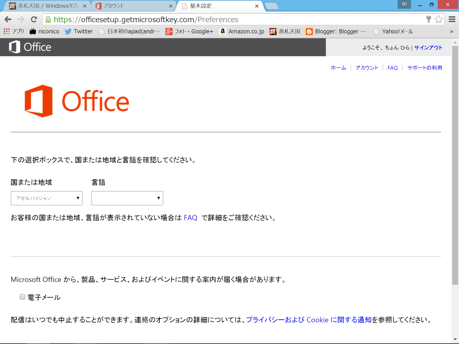
Task: Click the green SSL padlock icon
Action: [48, 19]
